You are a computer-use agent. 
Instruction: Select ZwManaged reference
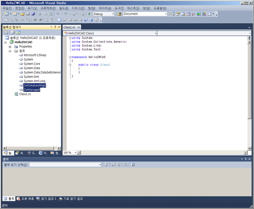[x=32, y=90]
